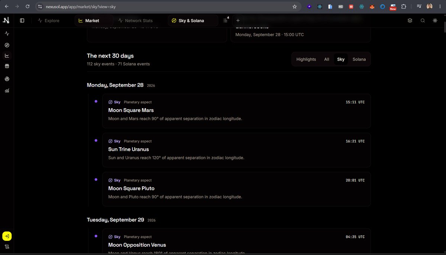The image size is (446, 255).
Task: Open the Moon Opposition Venus event
Action: (236, 242)
